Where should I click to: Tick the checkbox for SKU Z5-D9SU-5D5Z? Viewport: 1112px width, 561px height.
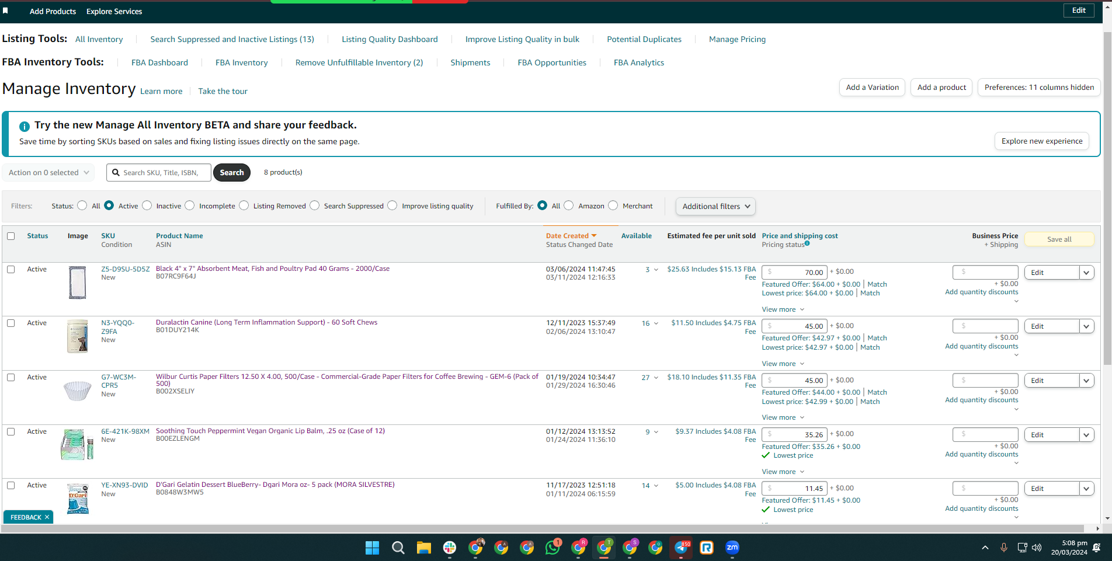click(x=11, y=270)
